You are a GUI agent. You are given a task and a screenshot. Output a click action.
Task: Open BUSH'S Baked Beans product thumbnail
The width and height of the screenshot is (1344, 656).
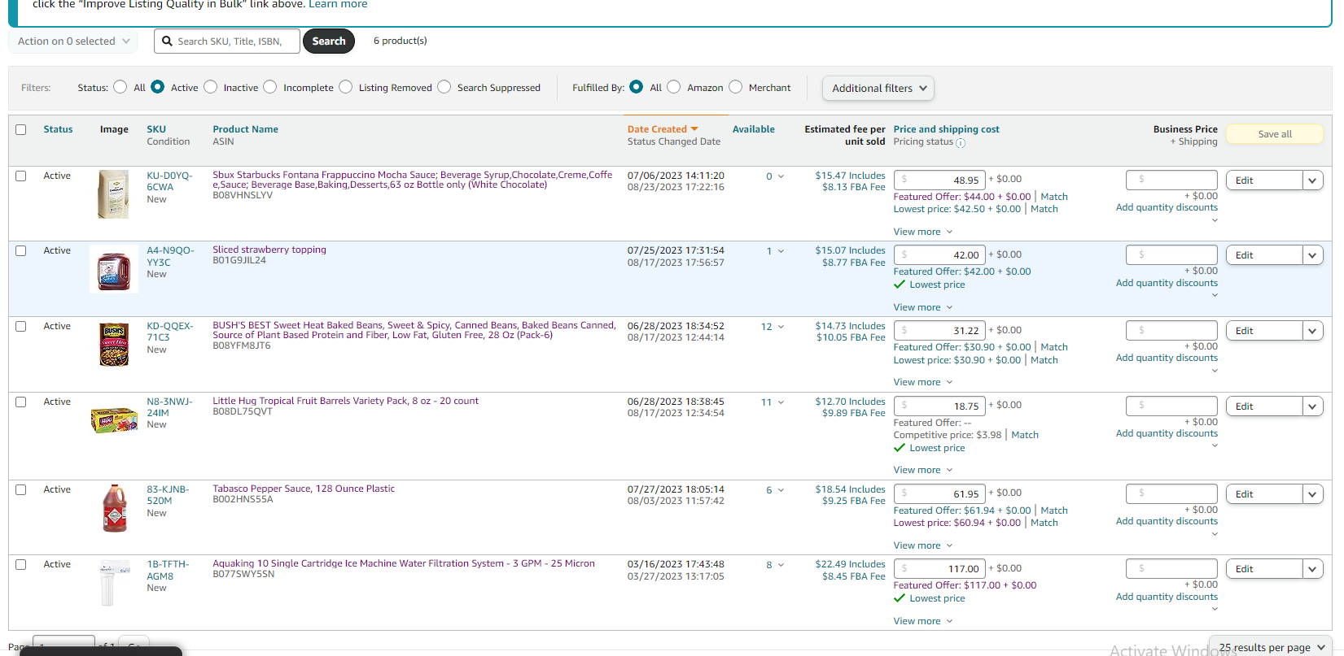114,345
